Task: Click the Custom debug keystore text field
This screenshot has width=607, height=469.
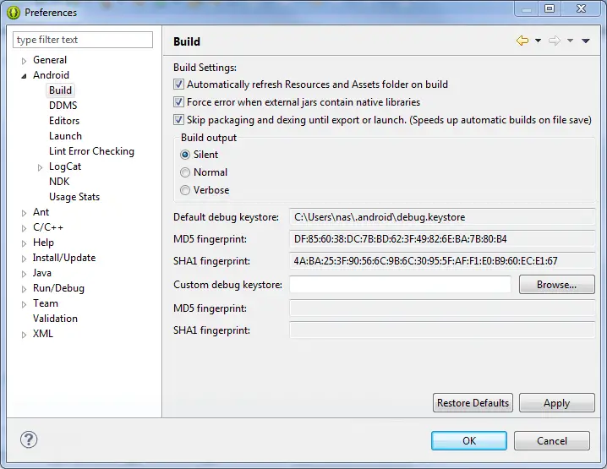Action: [x=400, y=285]
